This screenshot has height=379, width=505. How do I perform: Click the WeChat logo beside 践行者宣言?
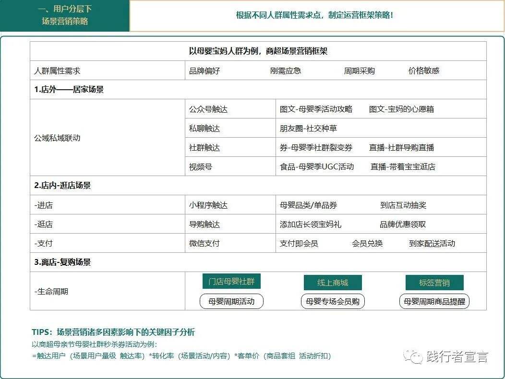point(413,357)
